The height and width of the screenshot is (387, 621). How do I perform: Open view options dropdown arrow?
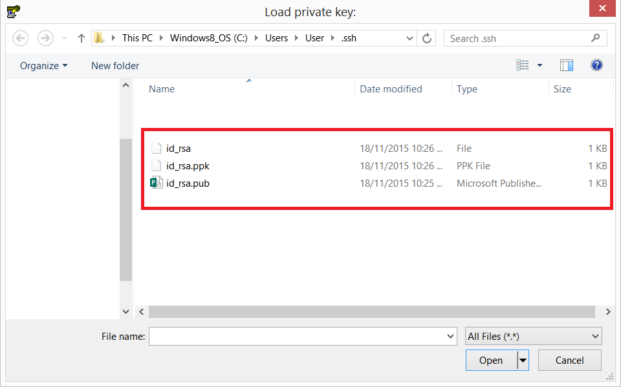[x=539, y=65]
